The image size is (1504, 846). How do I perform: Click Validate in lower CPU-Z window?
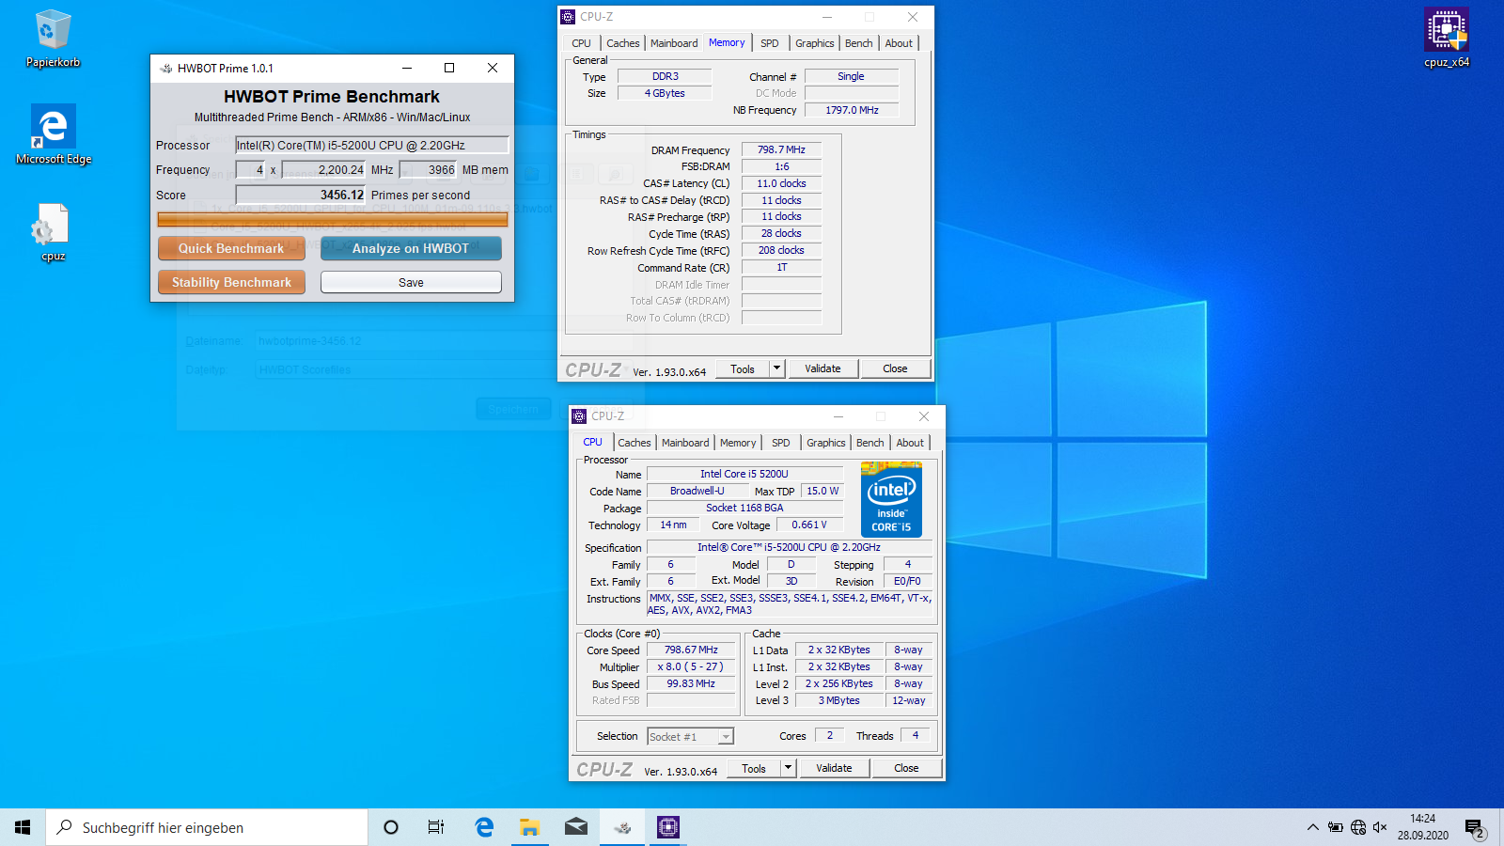834,768
